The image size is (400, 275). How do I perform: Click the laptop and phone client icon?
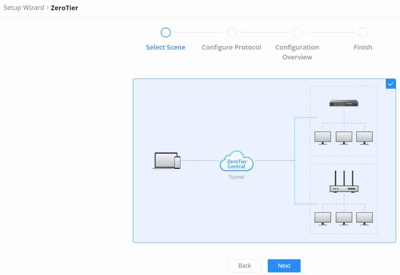[x=167, y=160]
